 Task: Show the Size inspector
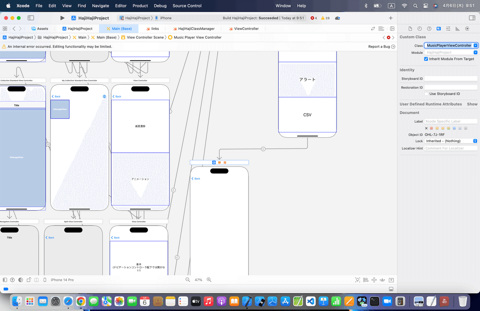[x=458, y=29]
